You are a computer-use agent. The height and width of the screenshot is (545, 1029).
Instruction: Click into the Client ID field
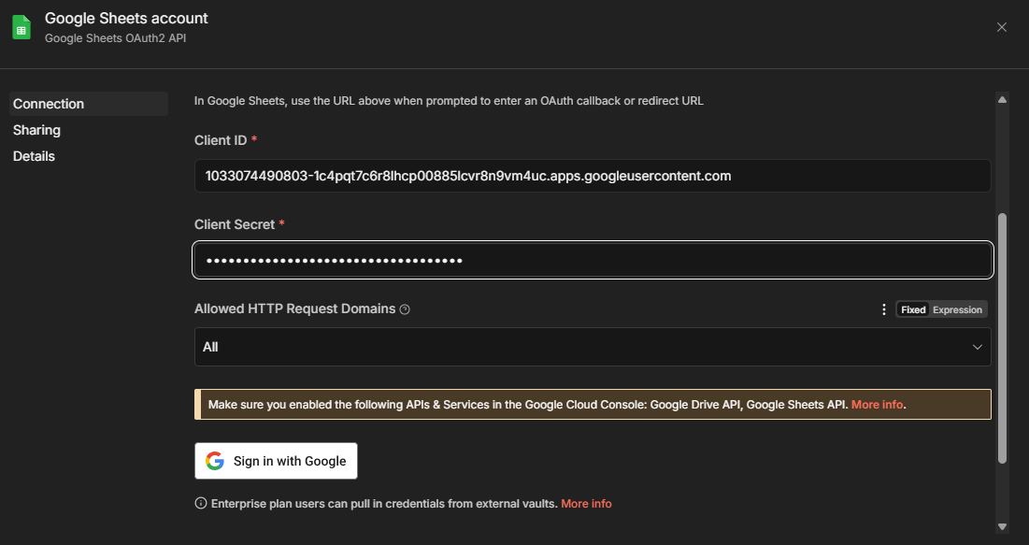click(593, 176)
